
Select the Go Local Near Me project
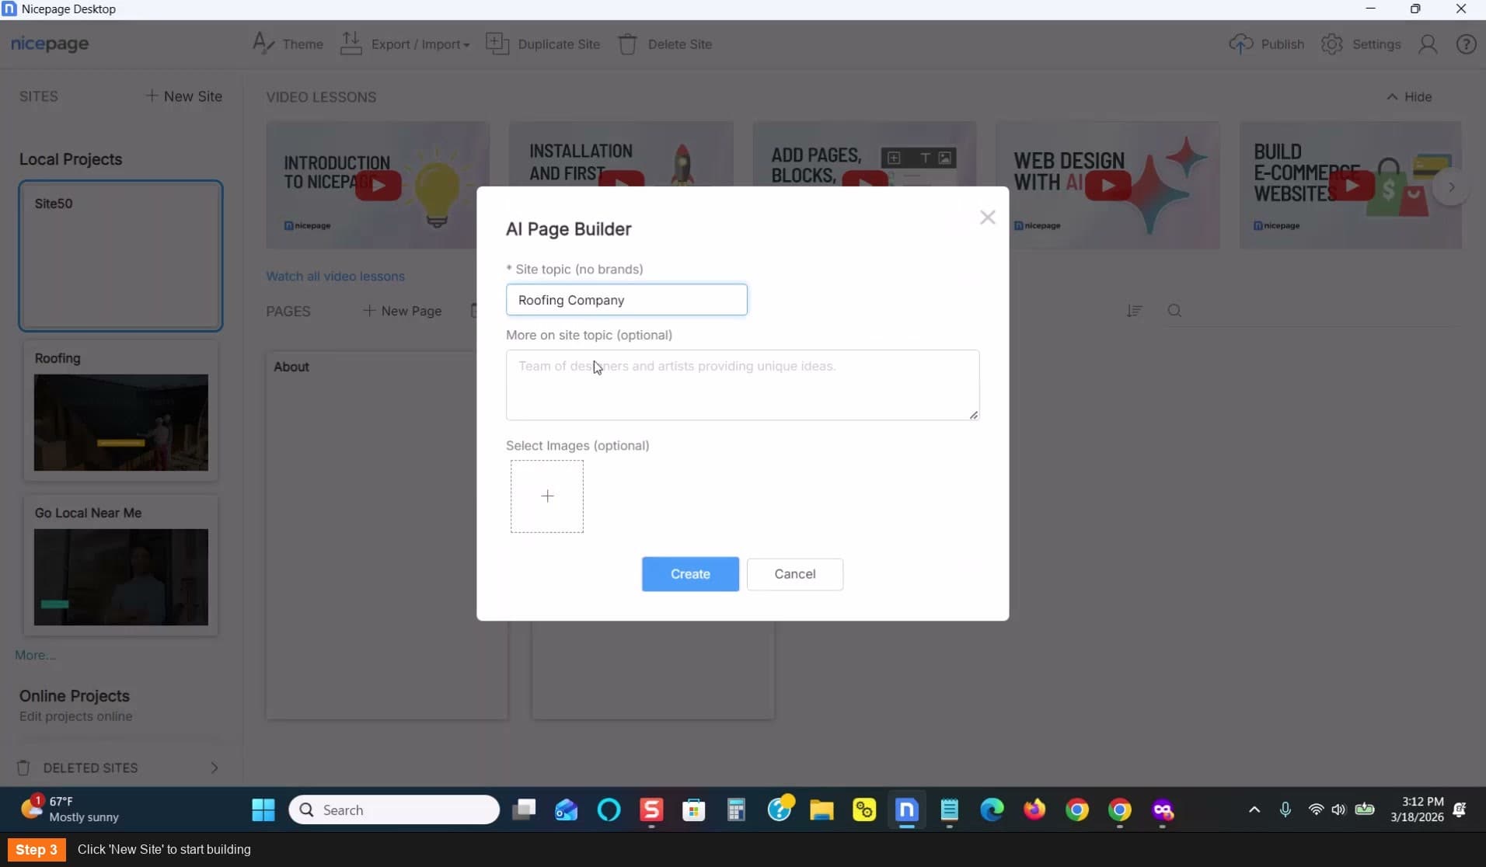point(121,566)
